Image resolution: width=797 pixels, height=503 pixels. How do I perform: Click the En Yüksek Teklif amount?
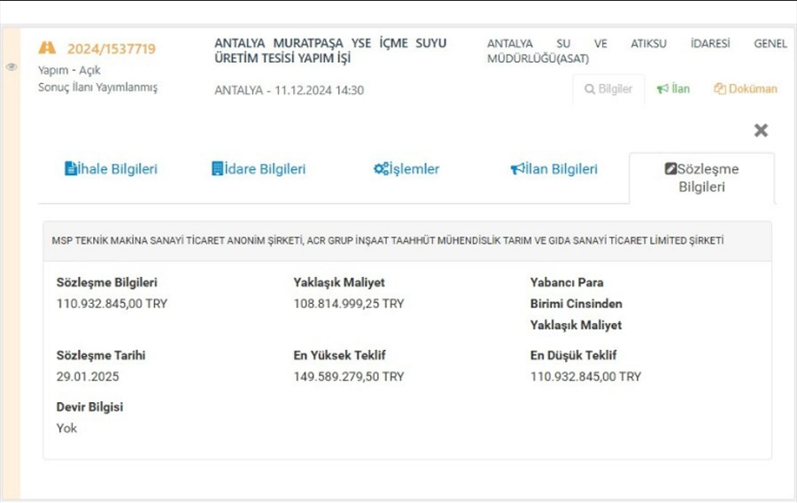pos(348,376)
